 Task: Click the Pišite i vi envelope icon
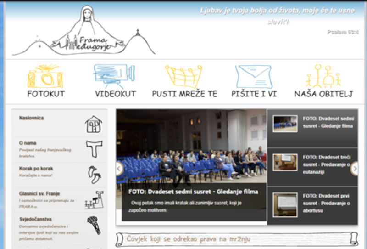tap(253, 76)
